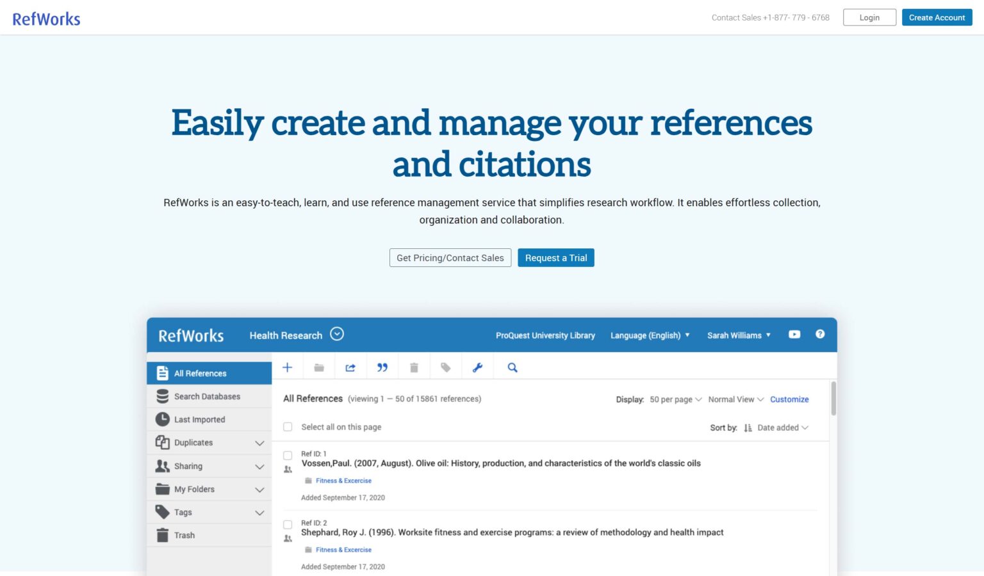Click the Help question mark icon

(x=820, y=334)
